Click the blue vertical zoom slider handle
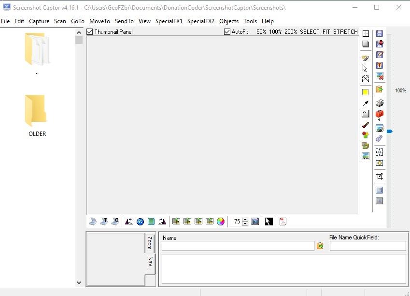The height and width of the screenshot is (296, 410). coord(389,131)
